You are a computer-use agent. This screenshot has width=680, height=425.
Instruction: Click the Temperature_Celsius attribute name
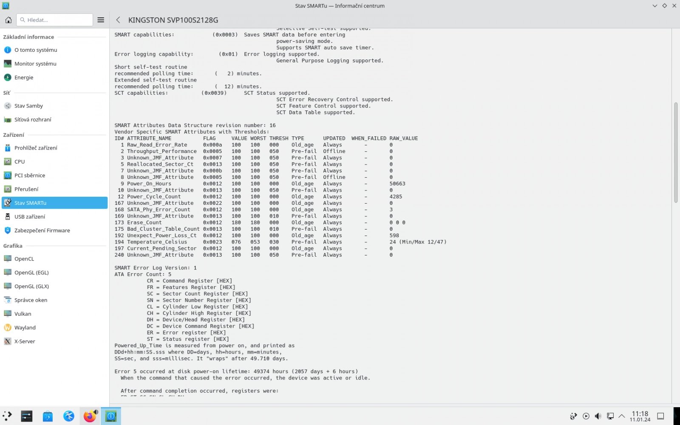click(157, 242)
